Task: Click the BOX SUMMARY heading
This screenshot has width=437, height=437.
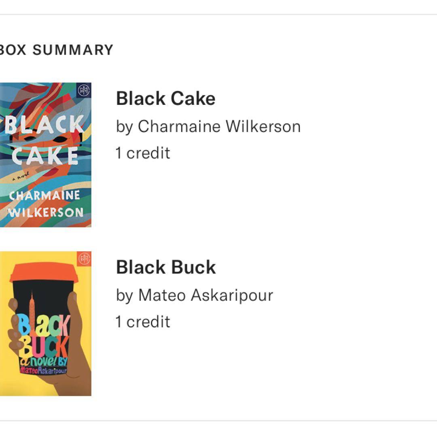Action: point(56,50)
